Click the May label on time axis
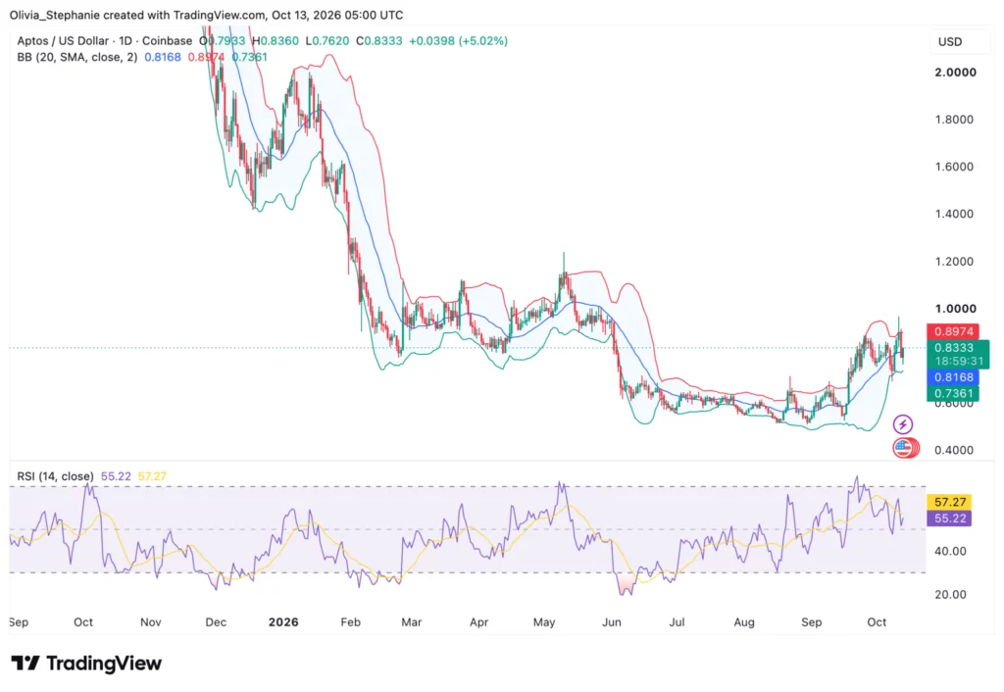The width and height of the screenshot is (1004, 692). (544, 622)
